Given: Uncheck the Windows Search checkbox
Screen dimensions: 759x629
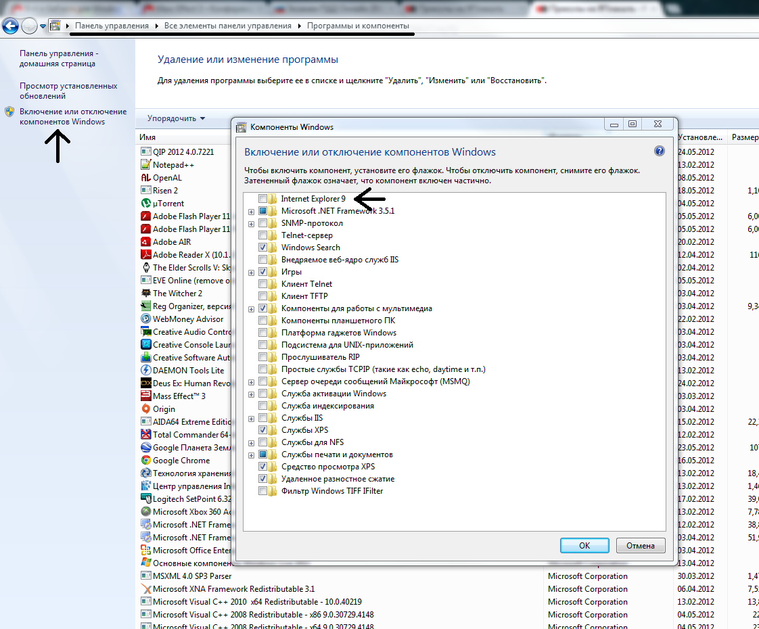Looking at the screenshot, I should click(x=262, y=248).
